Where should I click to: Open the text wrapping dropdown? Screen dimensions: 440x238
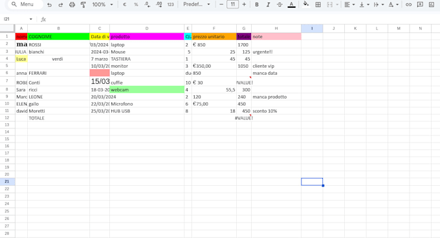coord(379,5)
